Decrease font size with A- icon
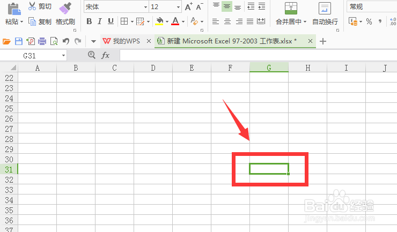 [x=200, y=6]
